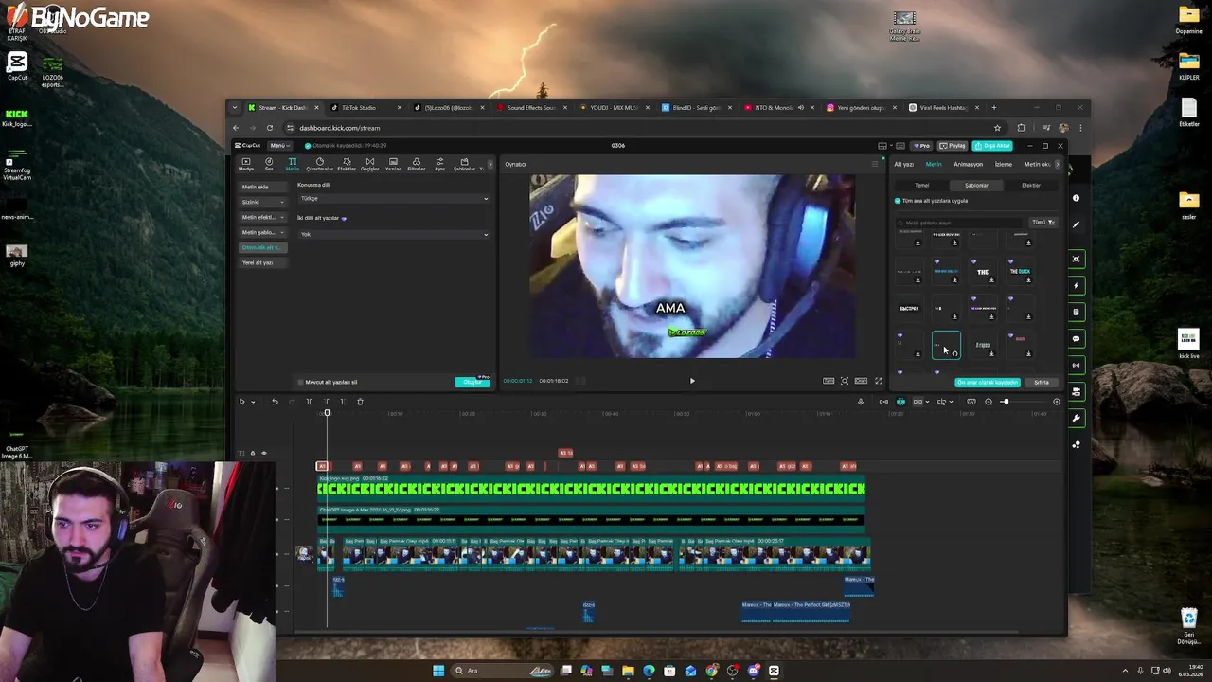
Task: Toggle the text track visibility eye icon
Action: pyautogui.click(x=264, y=453)
